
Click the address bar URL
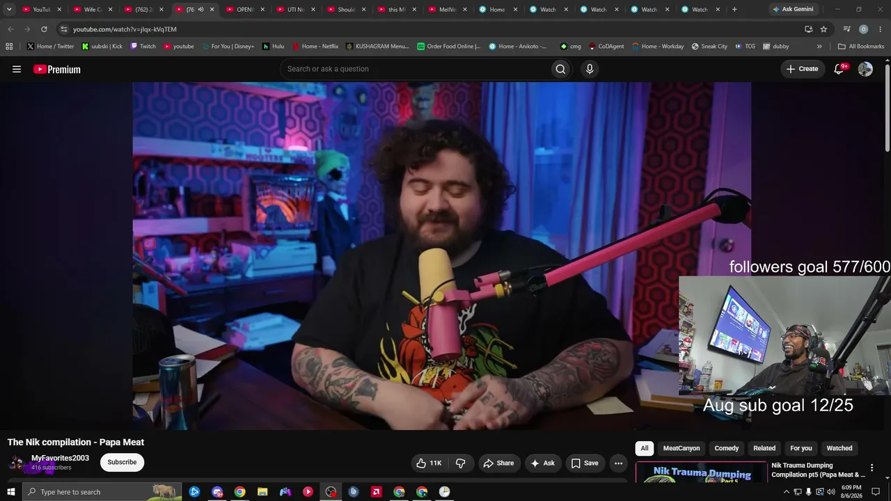[125, 29]
